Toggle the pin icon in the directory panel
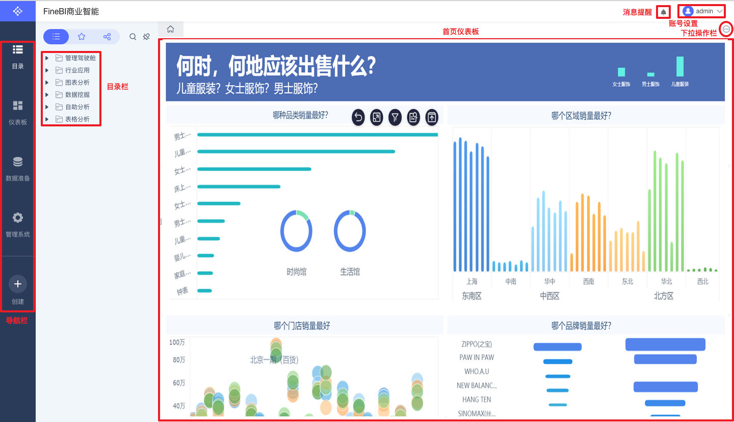Screen dimensions: 734x422 [146, 37]
